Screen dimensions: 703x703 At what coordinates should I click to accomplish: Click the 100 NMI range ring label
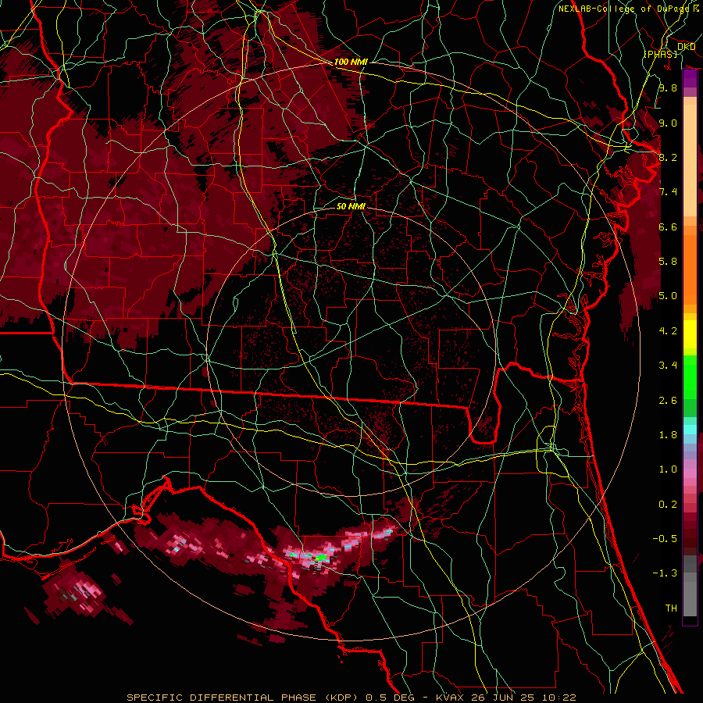point(351,62)
